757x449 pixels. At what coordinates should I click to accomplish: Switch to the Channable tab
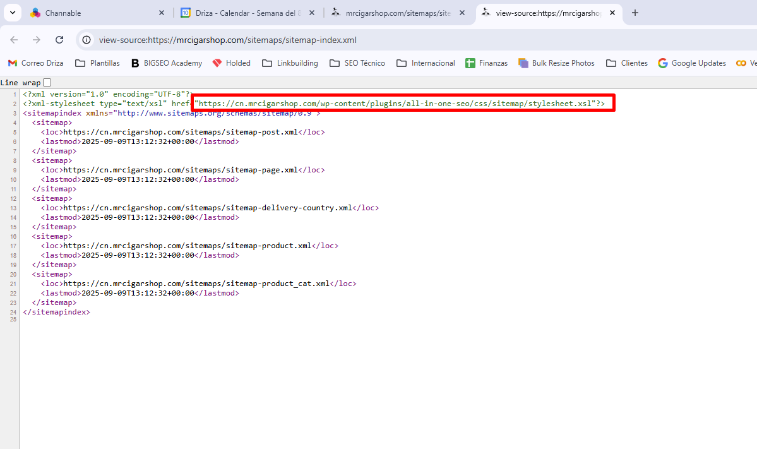click(x=95, y=13)
